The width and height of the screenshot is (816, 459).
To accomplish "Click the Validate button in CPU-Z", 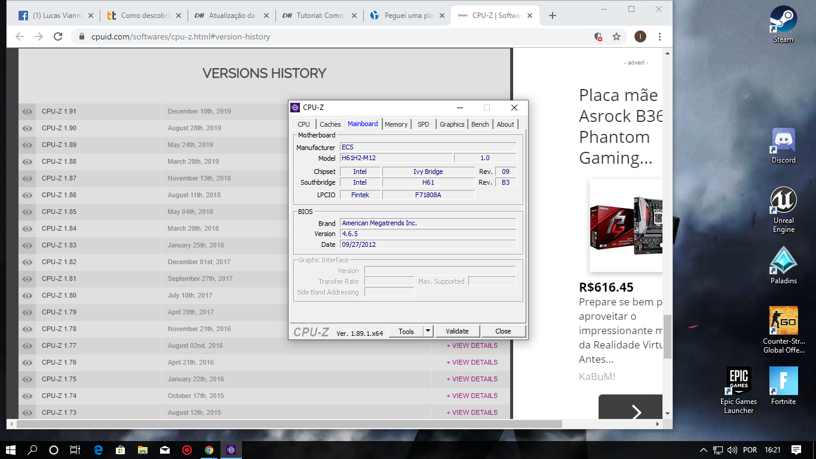I will click(x=457, y=331).
